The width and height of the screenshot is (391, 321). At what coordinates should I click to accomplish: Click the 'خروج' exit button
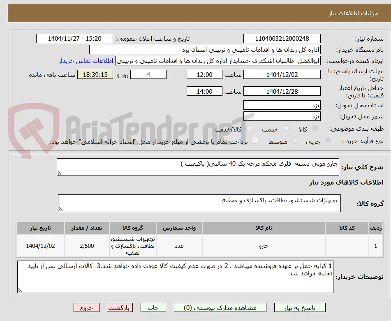pos(86,307)
